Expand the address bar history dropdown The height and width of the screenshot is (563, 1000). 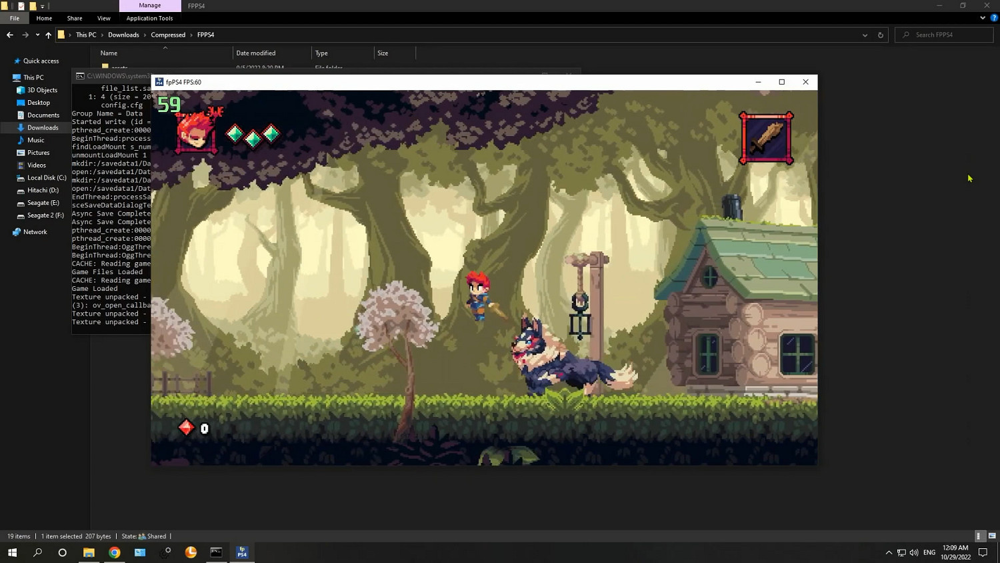[865, 35]
